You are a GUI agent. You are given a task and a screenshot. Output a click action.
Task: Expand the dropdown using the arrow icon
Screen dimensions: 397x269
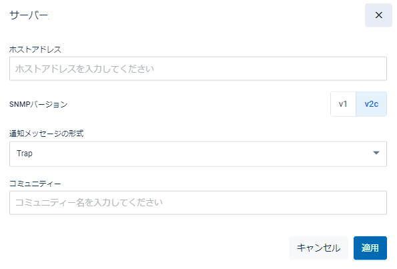[376, 153]
